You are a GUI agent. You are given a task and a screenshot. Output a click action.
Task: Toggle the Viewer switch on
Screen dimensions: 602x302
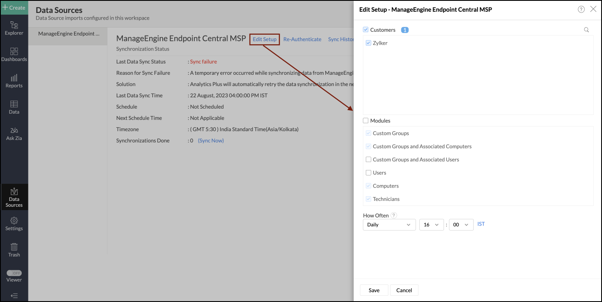pyautogui.click(x=15, y=273)
